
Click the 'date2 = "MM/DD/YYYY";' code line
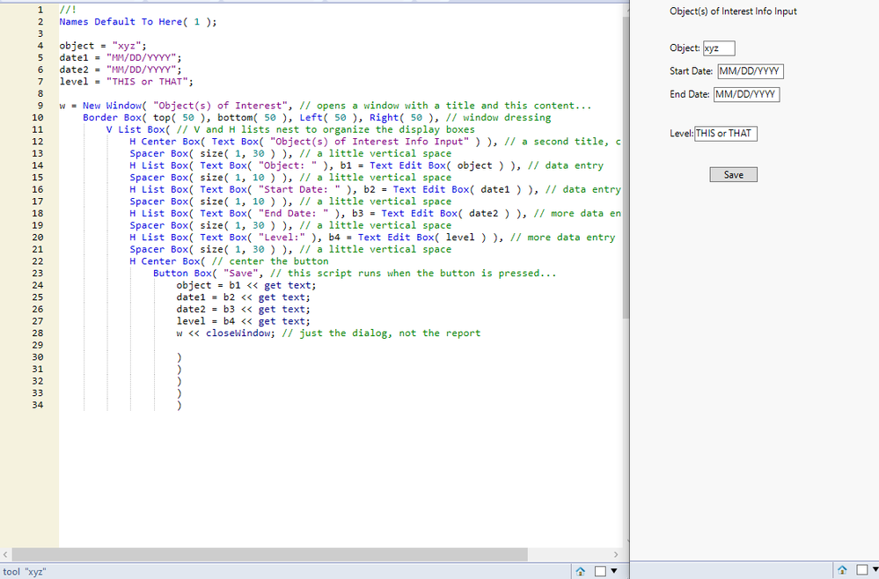[x=121, y=70]
